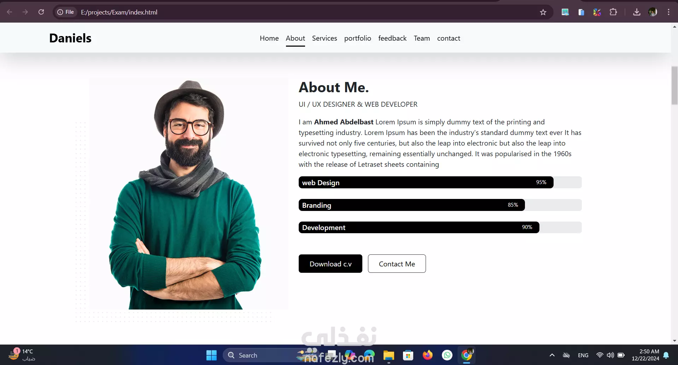Open the Extensions puzzle piece menu
The width and height of the screenshot is (678, 365).
pyautogui.click(x=613, y=12)
